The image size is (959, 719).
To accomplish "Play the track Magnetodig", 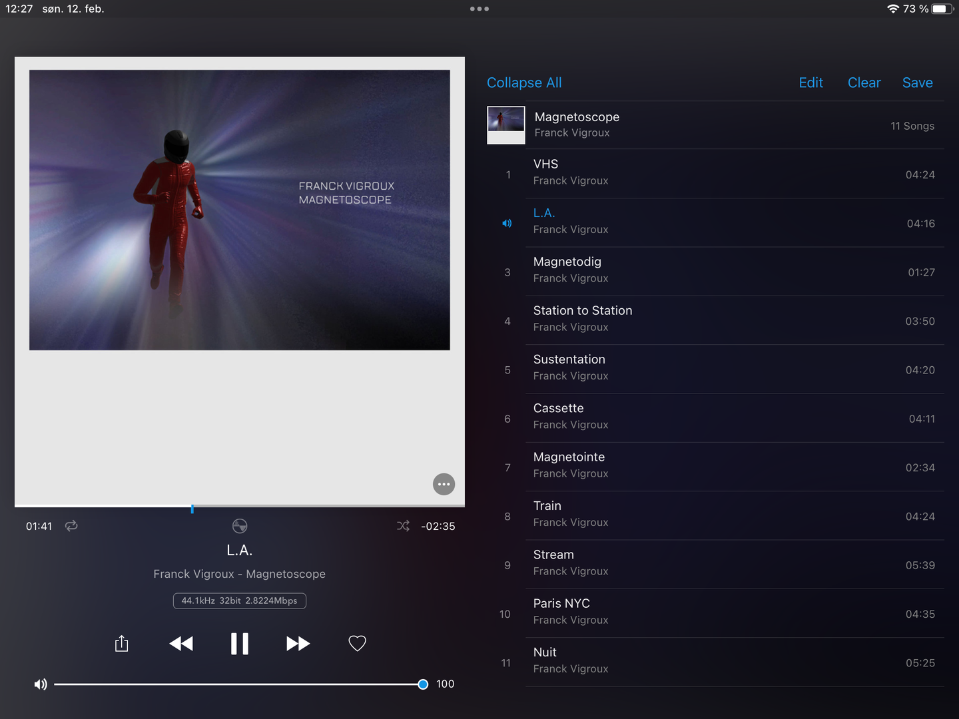I will [x=716, y=272].
